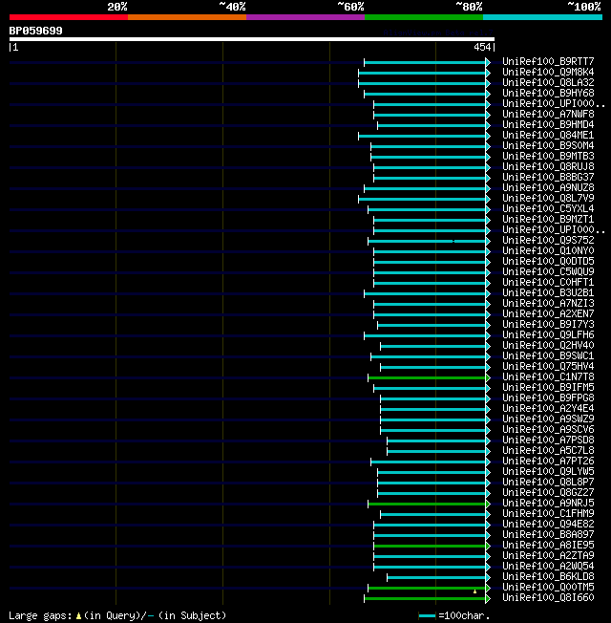The image size is (611, 623).
Task: Select the UniRef100_A7NZI3 label
Action: coord(548,304)
